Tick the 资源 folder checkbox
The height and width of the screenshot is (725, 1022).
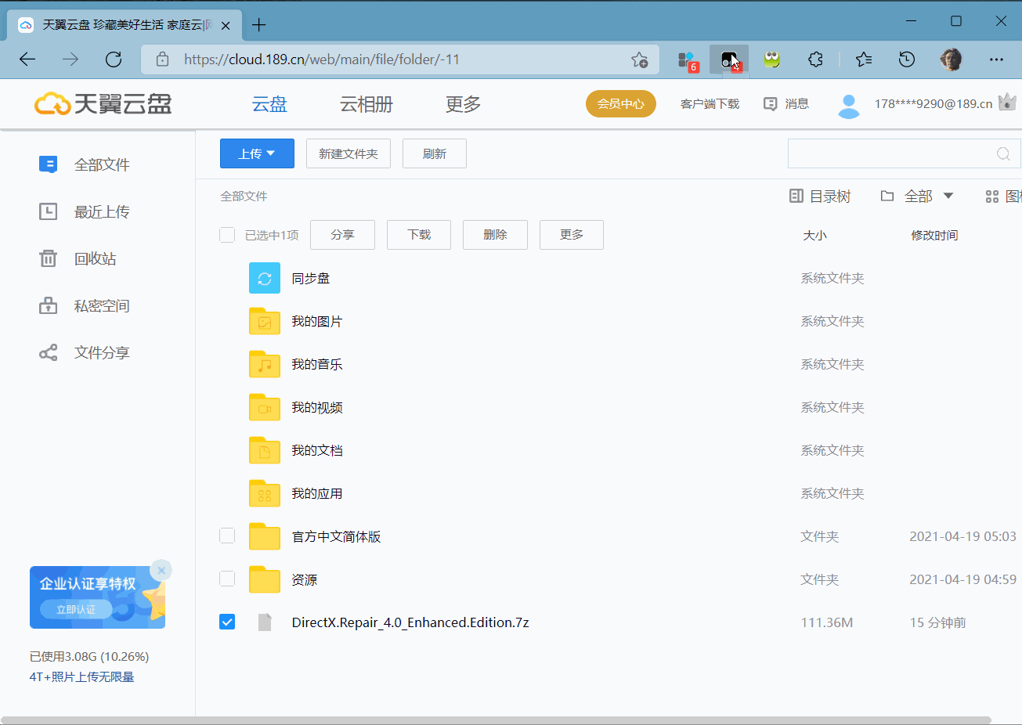point(227,579)
